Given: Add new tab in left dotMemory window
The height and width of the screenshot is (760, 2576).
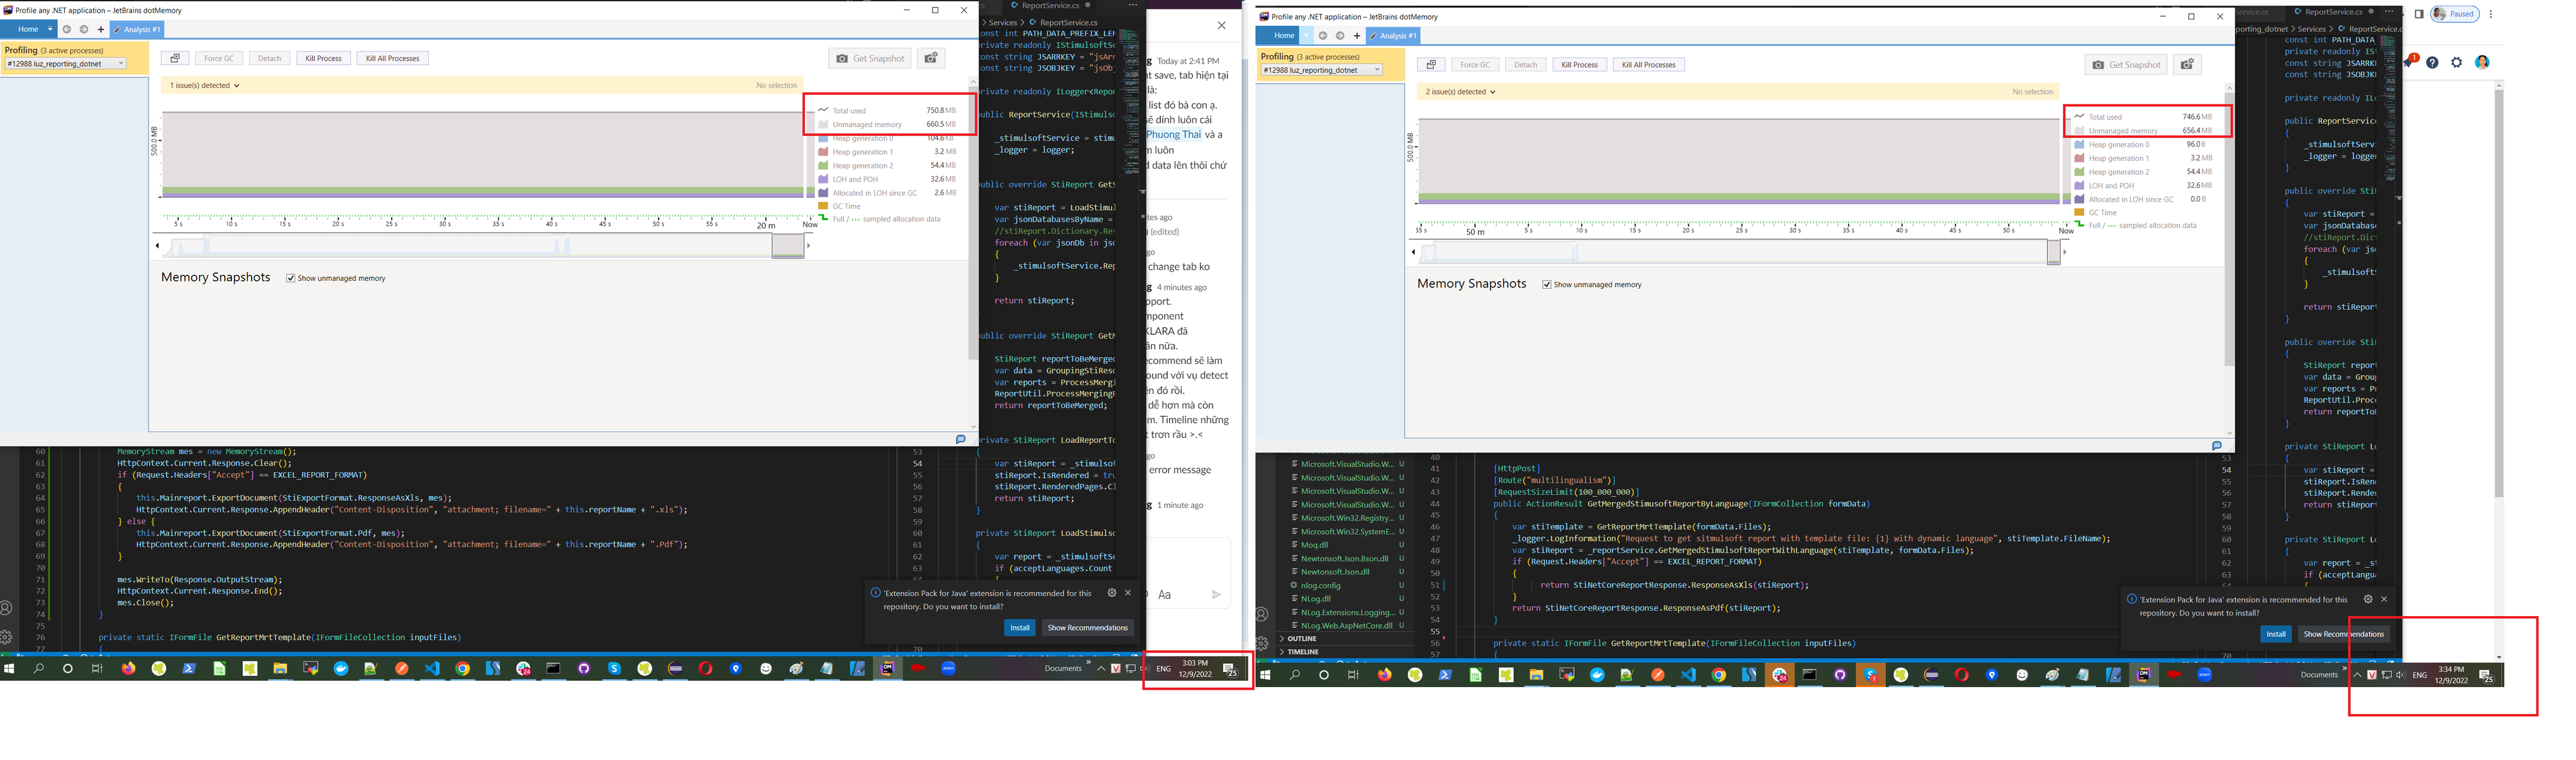Looking at the screenshot, I should [x=100, y=29].
